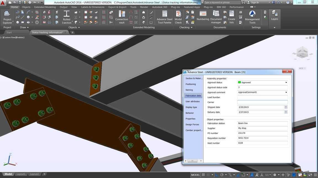The width and height of the screenshot is (318, 178).
Task: Open the Project Explorer tool
Action: tap(7, 17)
